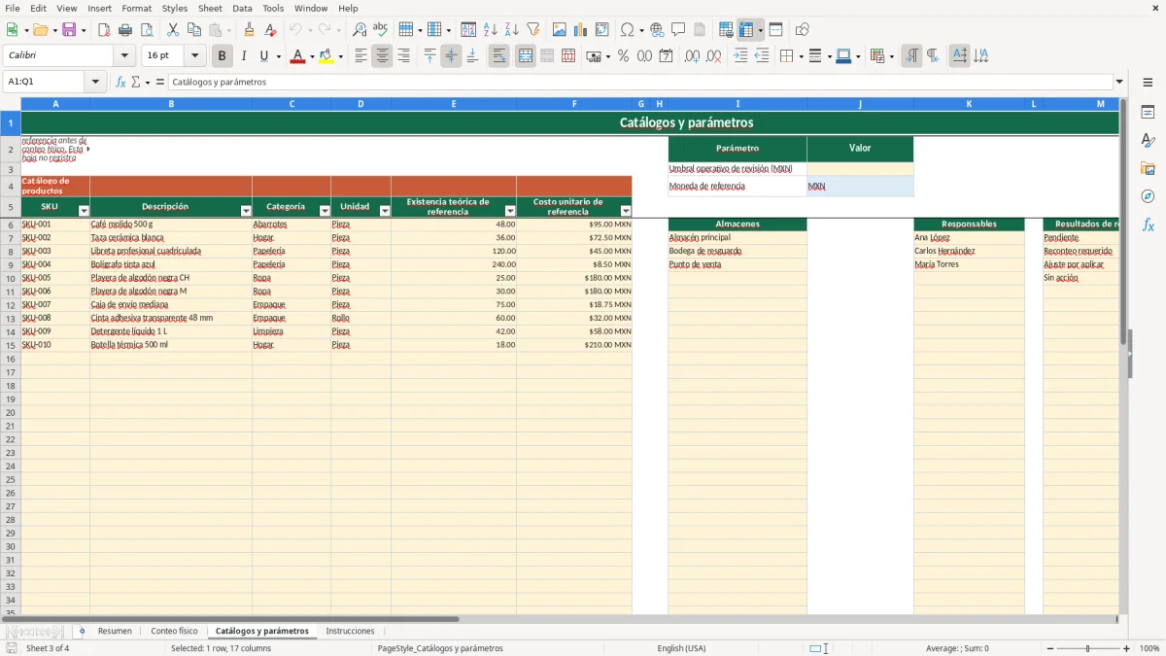
Task: Format as percent icon
Action: point(623,56)
